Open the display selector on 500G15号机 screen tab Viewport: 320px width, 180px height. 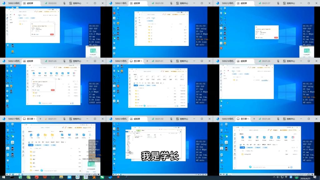(143, 61)
